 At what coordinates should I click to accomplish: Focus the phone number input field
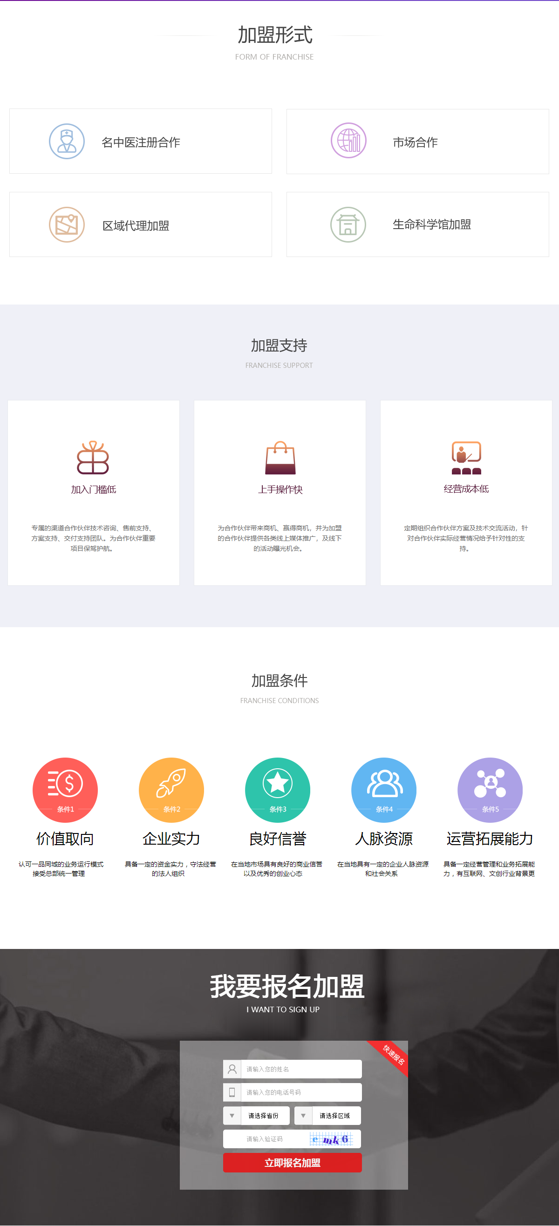301,1092
